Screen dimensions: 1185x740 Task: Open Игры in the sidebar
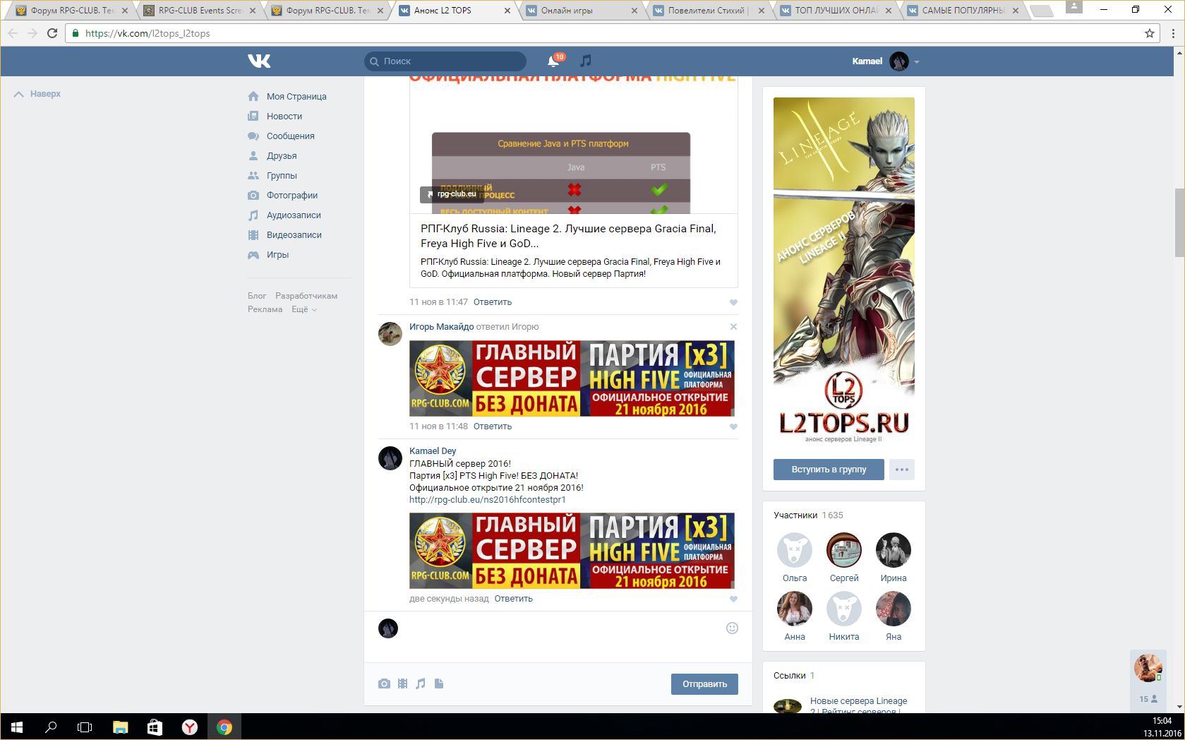[277, 255]
